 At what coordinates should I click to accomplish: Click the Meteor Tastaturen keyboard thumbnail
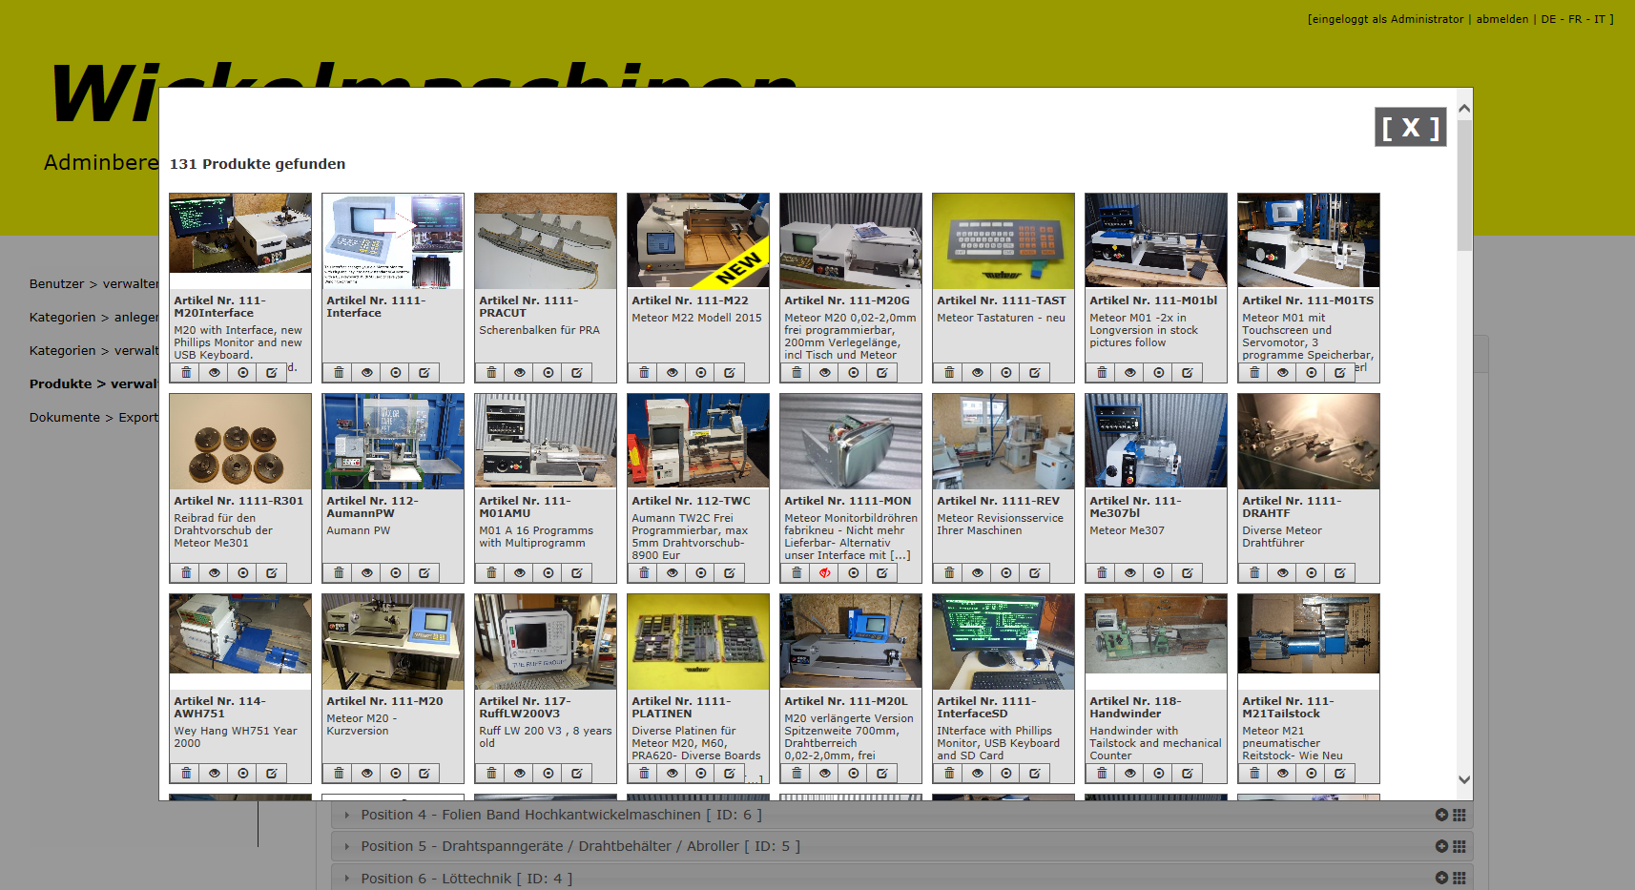click(1003, 240)
